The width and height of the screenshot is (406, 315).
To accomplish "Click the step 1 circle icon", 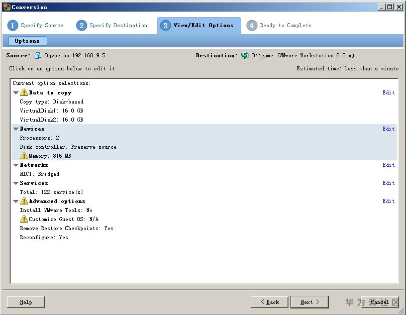I will [13, 25].
